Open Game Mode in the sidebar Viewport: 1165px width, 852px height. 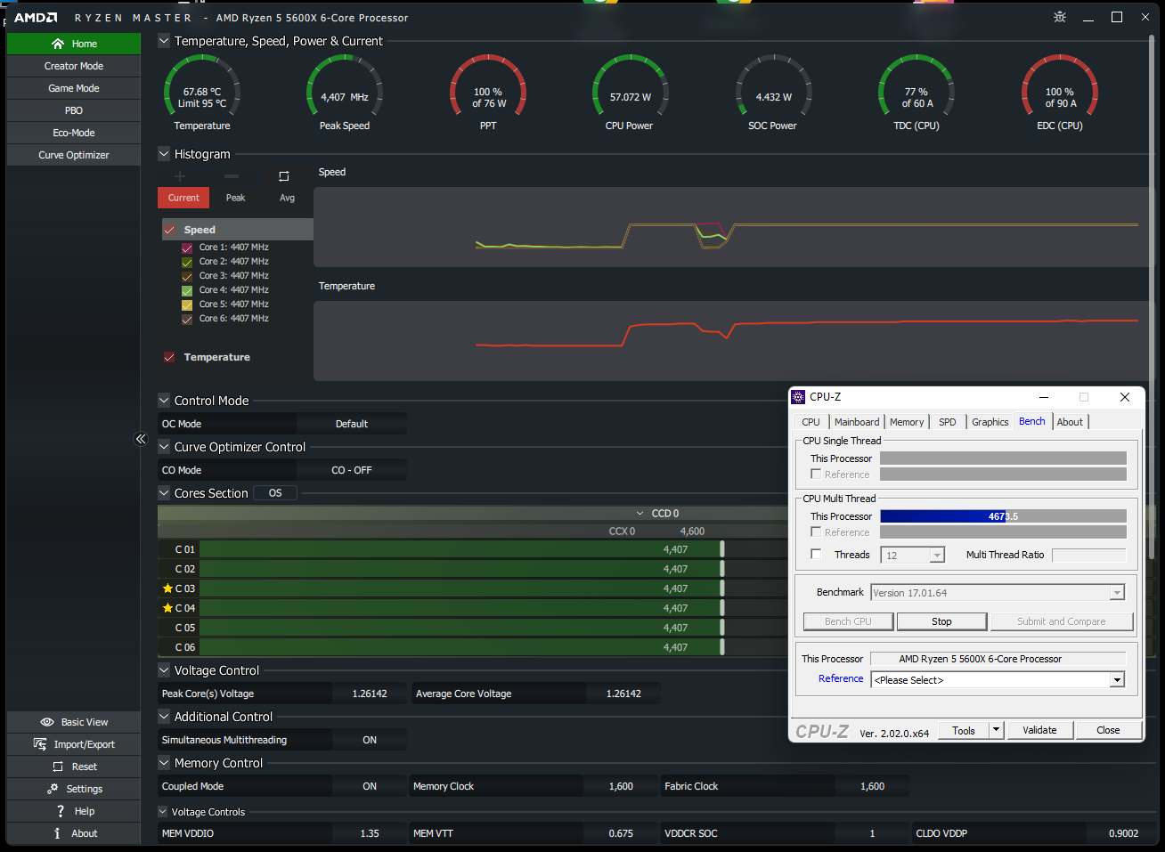(74, 88)
